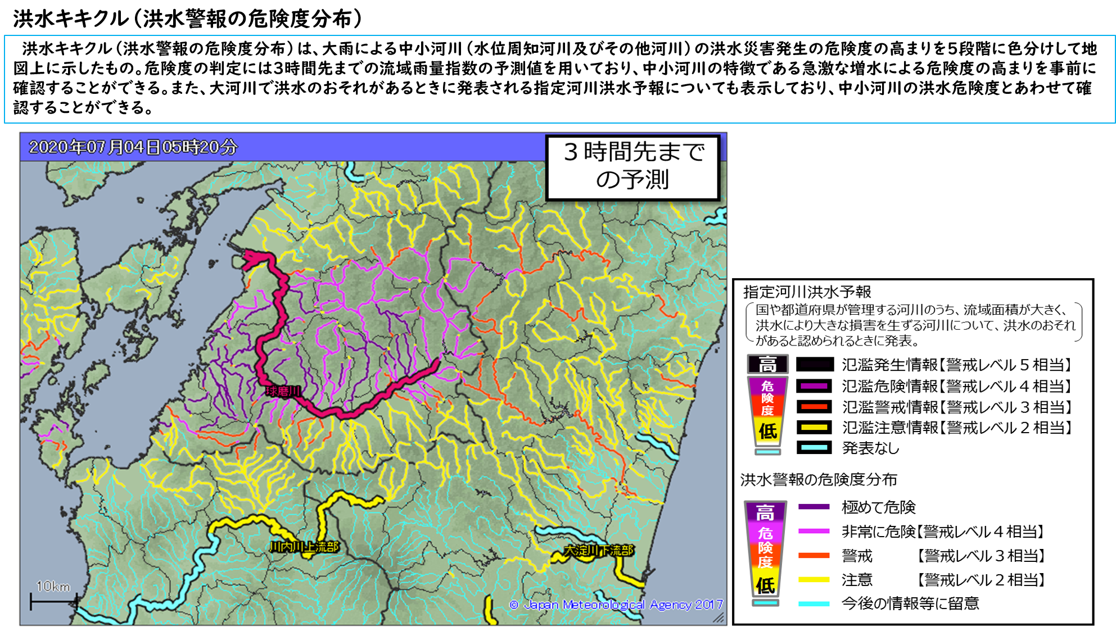Click the 指定河川洪水予報 legend heading
This screenshot has height=631, width=1116.
(807, 292)
